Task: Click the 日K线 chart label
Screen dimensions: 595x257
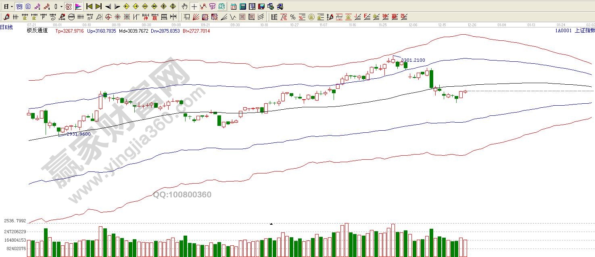Action: coord(6,27)
